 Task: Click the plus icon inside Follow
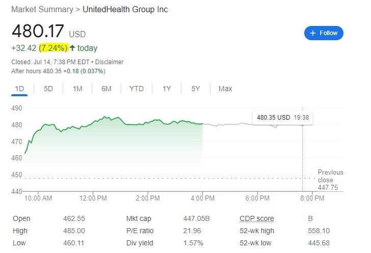coord(312,33)
